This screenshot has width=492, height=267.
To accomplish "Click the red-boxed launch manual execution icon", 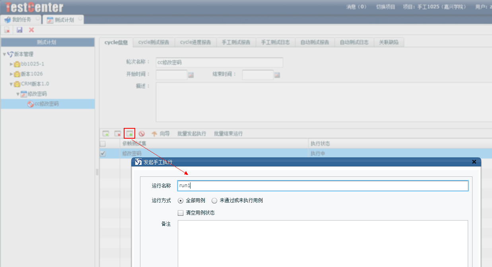I will click(x=129, y=134).
